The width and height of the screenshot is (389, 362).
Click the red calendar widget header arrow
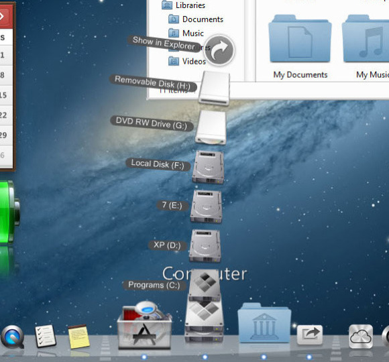tap(2, 17)
